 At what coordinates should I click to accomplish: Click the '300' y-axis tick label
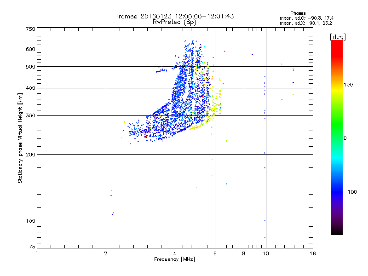pos(31,116)
